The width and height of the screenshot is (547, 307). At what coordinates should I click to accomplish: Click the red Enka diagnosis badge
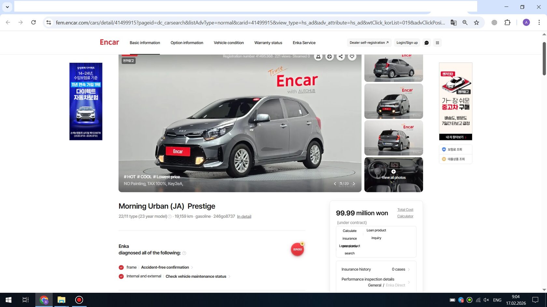coord(297,249)
